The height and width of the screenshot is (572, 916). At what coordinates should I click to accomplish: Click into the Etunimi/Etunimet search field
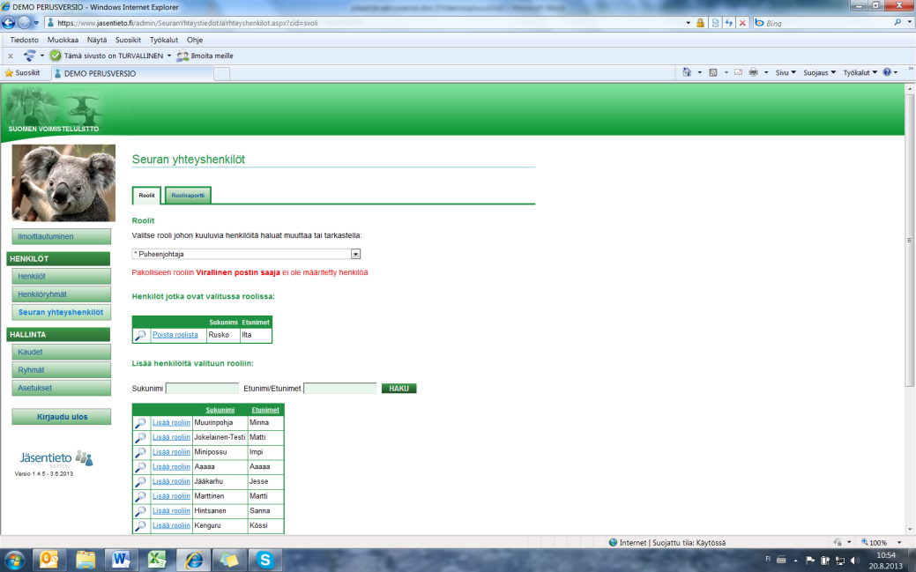(340, 388)
